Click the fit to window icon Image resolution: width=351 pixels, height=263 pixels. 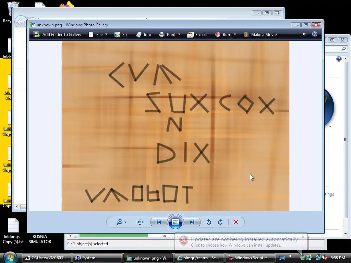(x=140, y=222)
